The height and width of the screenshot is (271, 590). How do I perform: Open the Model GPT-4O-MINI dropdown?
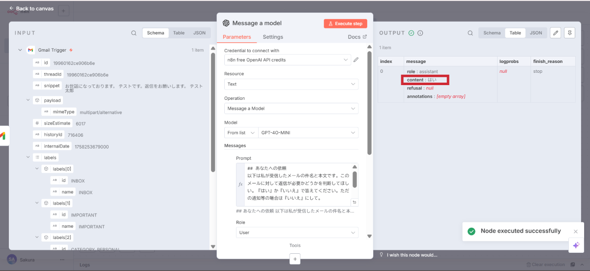308,133
